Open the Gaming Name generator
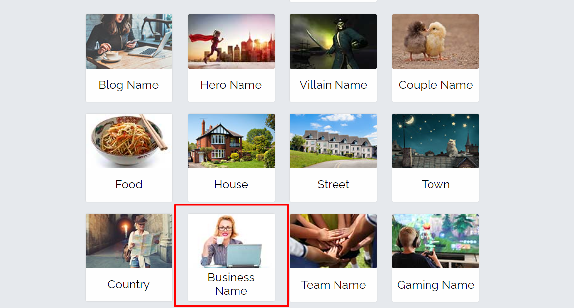 coord(435,257)
